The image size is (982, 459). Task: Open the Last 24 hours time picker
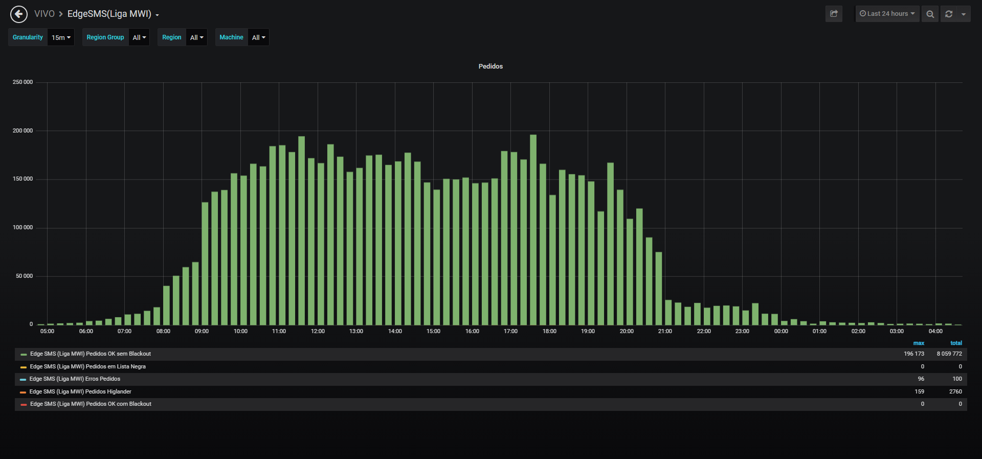pyautogui.click(x=887, y=14)
